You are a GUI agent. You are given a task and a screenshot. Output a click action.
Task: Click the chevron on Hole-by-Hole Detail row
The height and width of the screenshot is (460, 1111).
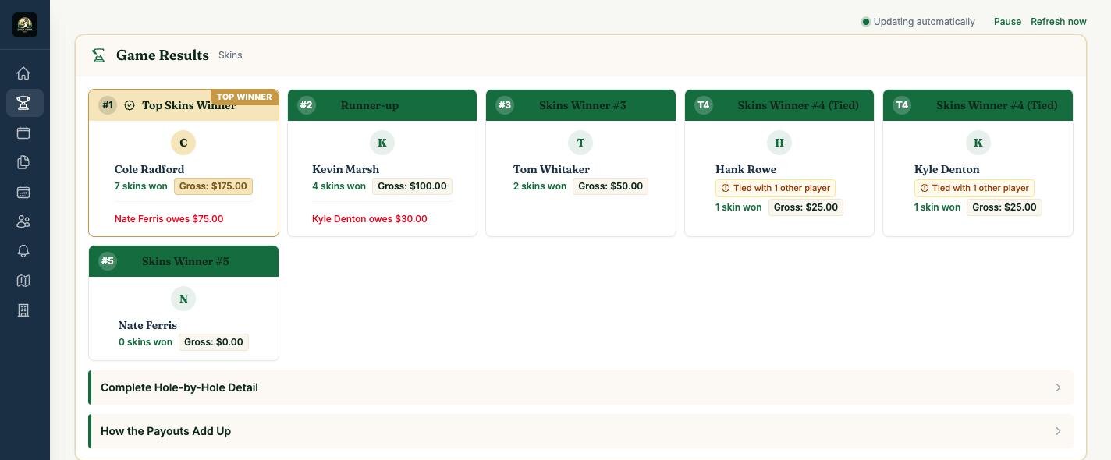(1058, 387)
